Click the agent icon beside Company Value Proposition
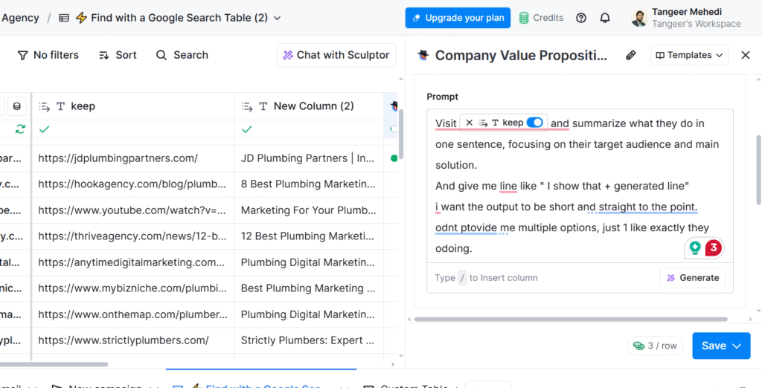 423,55
